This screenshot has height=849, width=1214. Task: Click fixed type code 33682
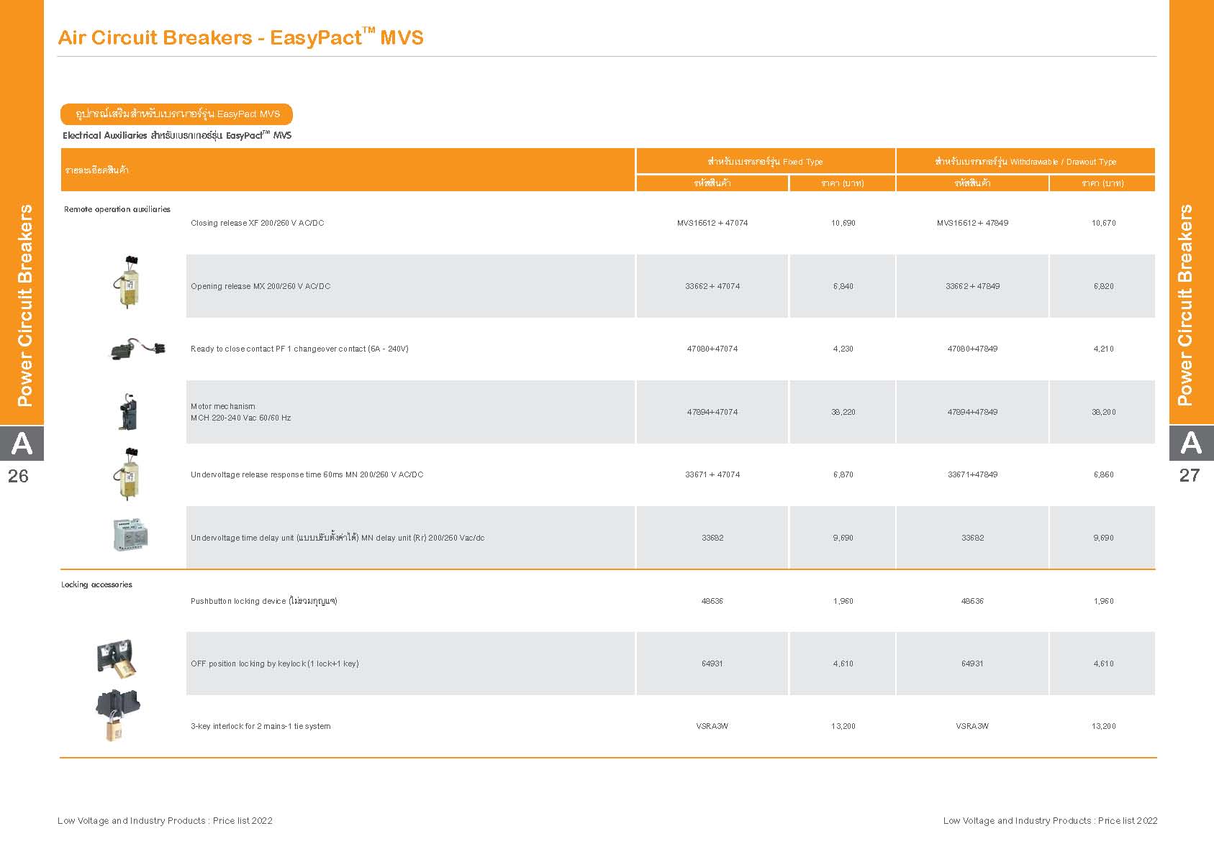tap(712, 538)
